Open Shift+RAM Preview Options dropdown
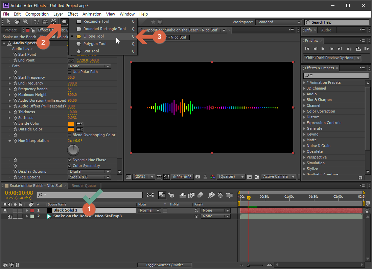The height and width of the screenshot is (269, 372). coord(332,58)
